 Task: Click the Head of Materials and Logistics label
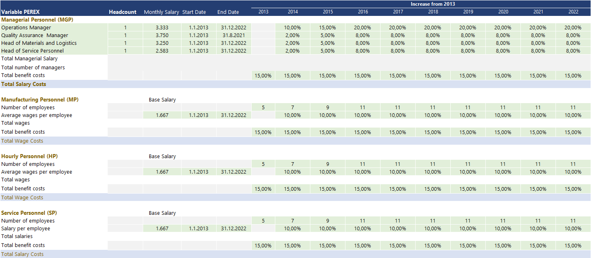tap(39, 43)
